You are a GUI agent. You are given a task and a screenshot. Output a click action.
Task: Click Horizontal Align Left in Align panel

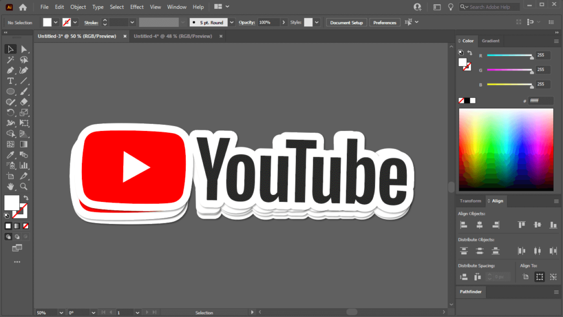pyautogui.click(x=463, y=225)
